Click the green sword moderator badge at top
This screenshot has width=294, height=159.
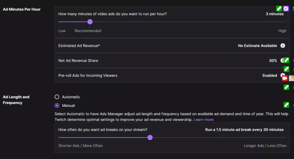click(x=279, y=9)
